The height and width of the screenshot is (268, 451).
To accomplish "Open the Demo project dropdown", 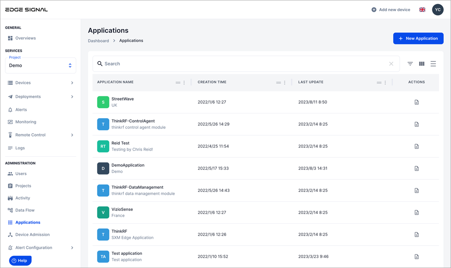I will click(41, 65).
